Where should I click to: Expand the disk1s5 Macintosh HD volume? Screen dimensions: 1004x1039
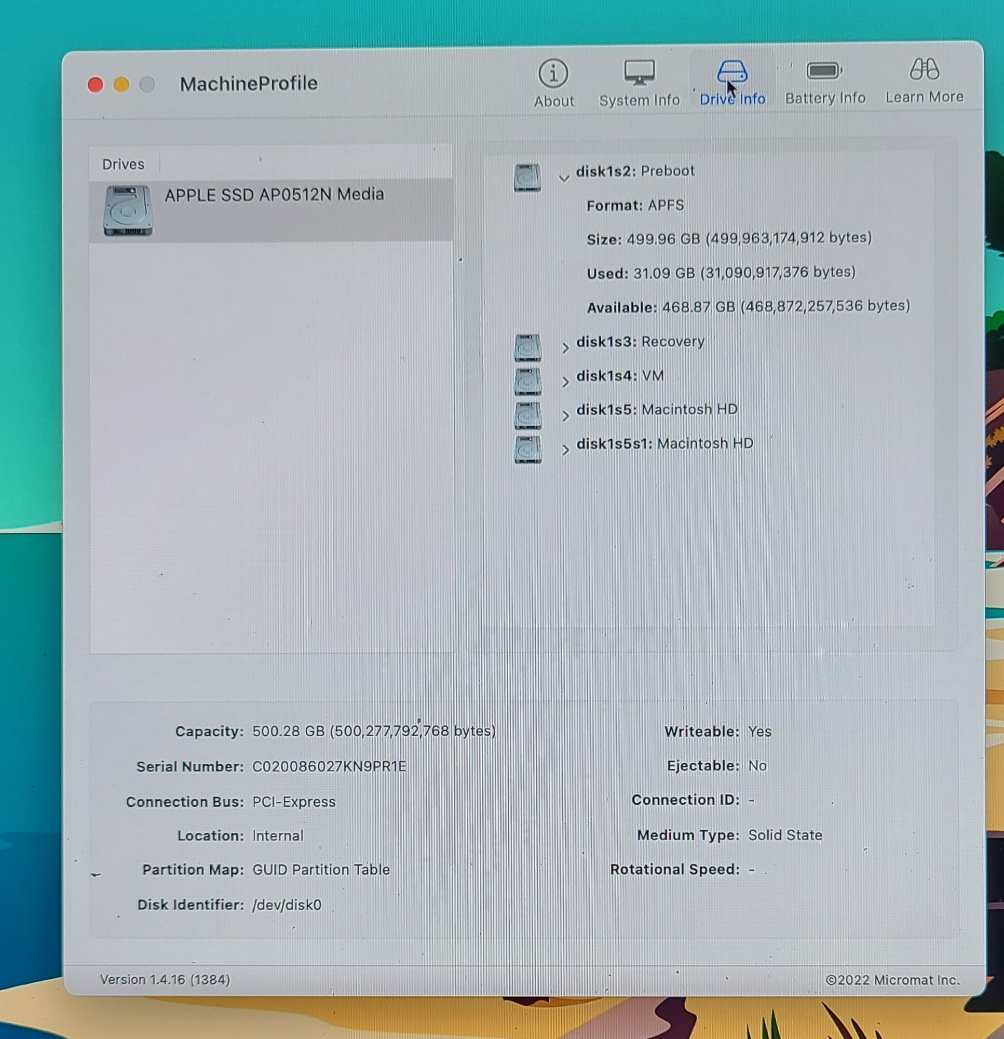point(565,416)
